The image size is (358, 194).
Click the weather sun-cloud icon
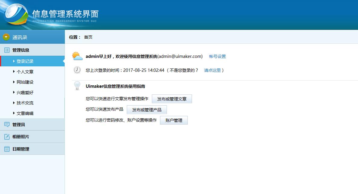pyautogui.click(x=77, y=56)
